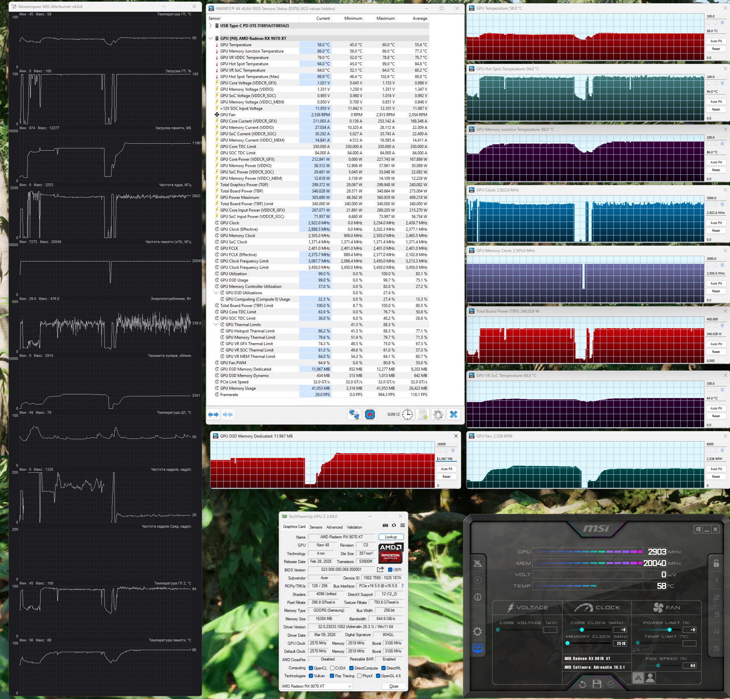
Task: Toggle the UEFI checkbox in GPU-Z
Action: (390, 570)
